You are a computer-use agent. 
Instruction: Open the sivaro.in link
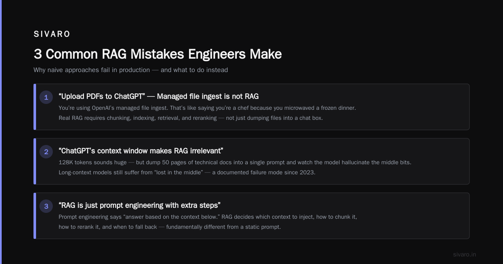[464, 254]
